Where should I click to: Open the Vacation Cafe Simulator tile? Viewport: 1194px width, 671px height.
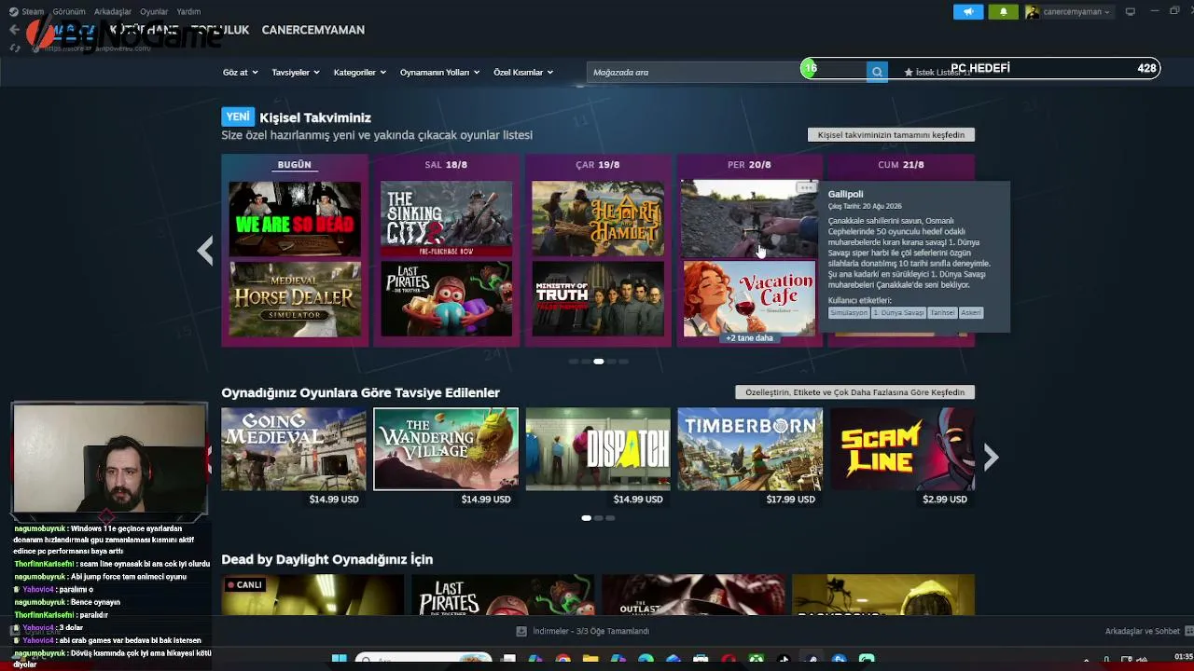pos(749,297)
